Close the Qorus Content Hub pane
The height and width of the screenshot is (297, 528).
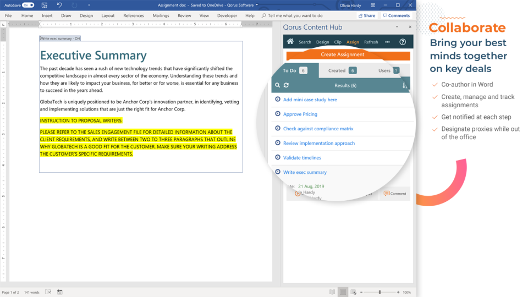tap(410, 27)
